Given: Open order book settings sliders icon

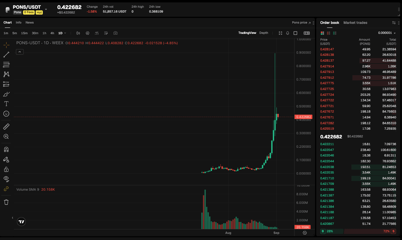Looking at the screenshot, I should [394, 23].
